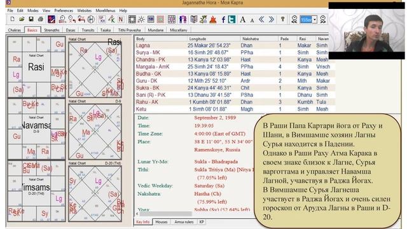Viewport: 407px width, 229px height.
Task: Click the multi-grid chart toolbar icon
Action: coord(172,20)
